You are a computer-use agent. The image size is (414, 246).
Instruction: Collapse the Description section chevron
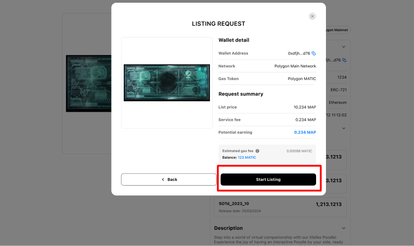pos(344,228)
